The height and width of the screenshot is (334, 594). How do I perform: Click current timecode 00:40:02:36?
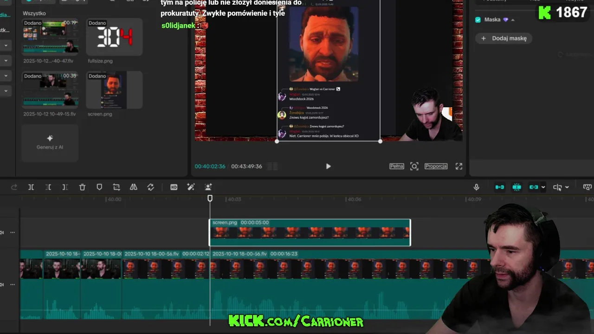(210, 166)
